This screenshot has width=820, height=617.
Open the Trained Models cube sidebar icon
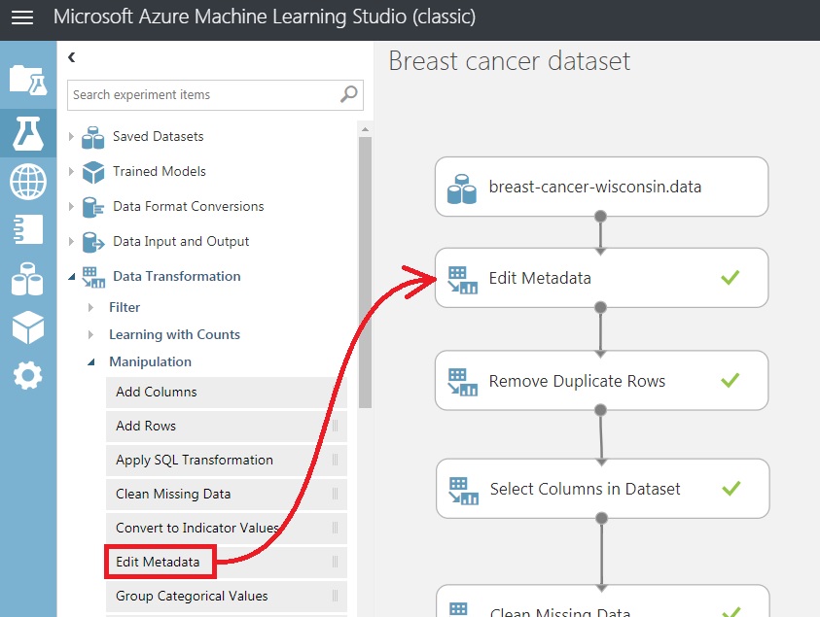coord(28,327)
